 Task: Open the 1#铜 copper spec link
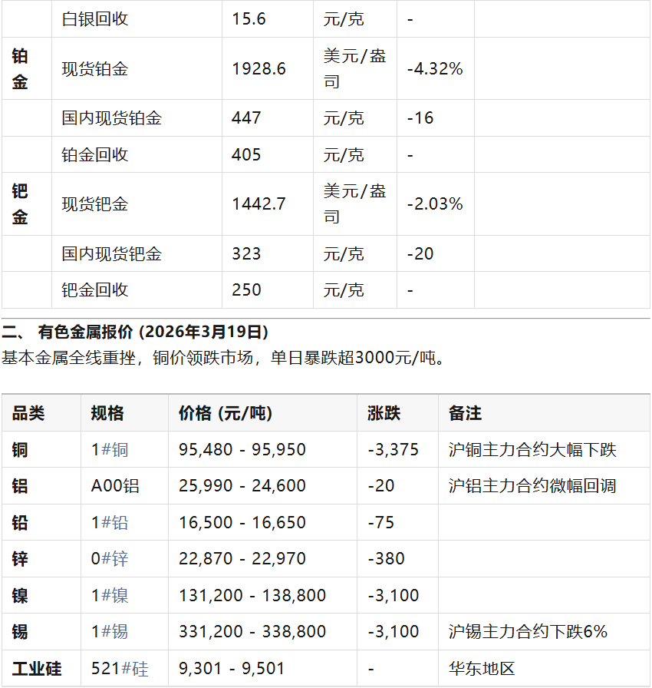[110, 450]
